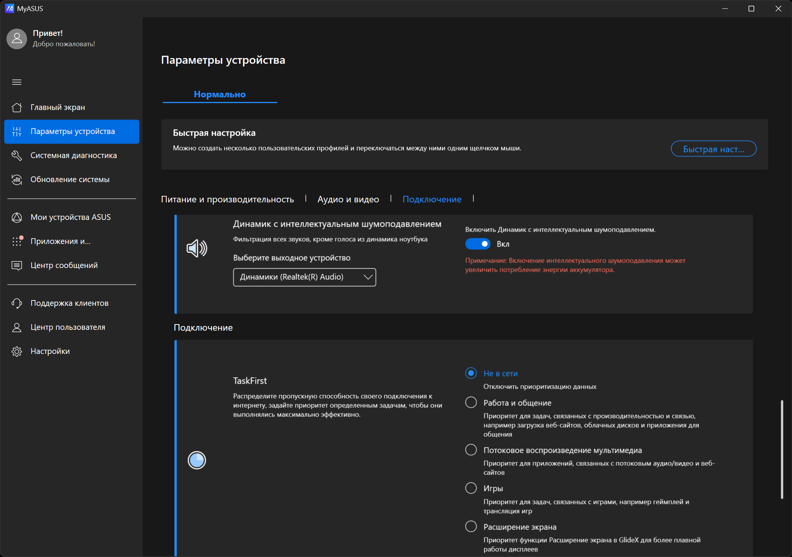Click the hamburger menu icon in sidebar
The image size is (792, 557).
(x=17, y=82)
